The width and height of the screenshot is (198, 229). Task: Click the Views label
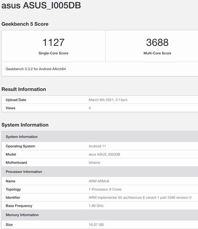[x=10, y=108]
